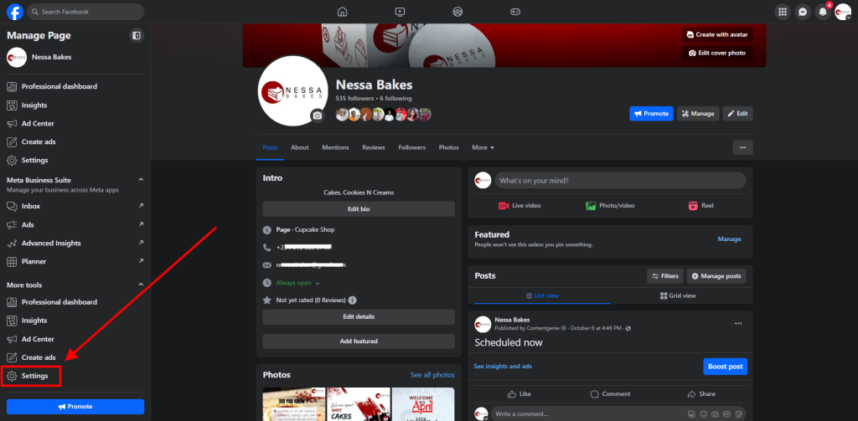The height and width of the screenshot is (421, 858).
Task: Open Ads in Meta Business Suite
Action: point(75,224)
